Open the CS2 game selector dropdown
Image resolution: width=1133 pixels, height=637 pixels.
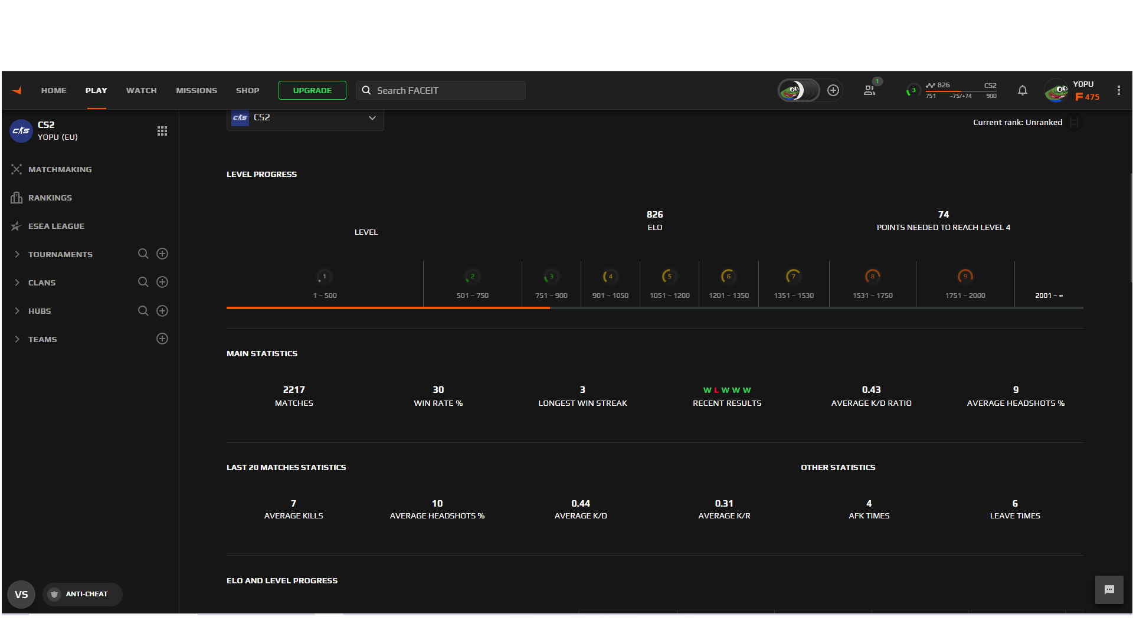point(305,118)
